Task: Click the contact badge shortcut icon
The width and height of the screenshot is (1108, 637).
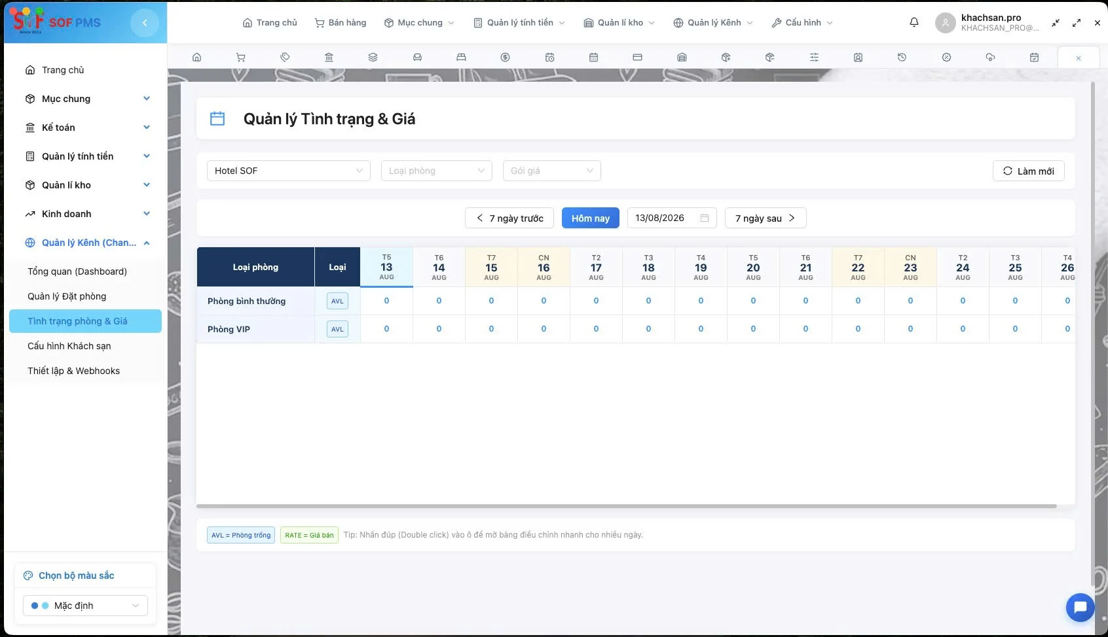Action: pos(858,58)
